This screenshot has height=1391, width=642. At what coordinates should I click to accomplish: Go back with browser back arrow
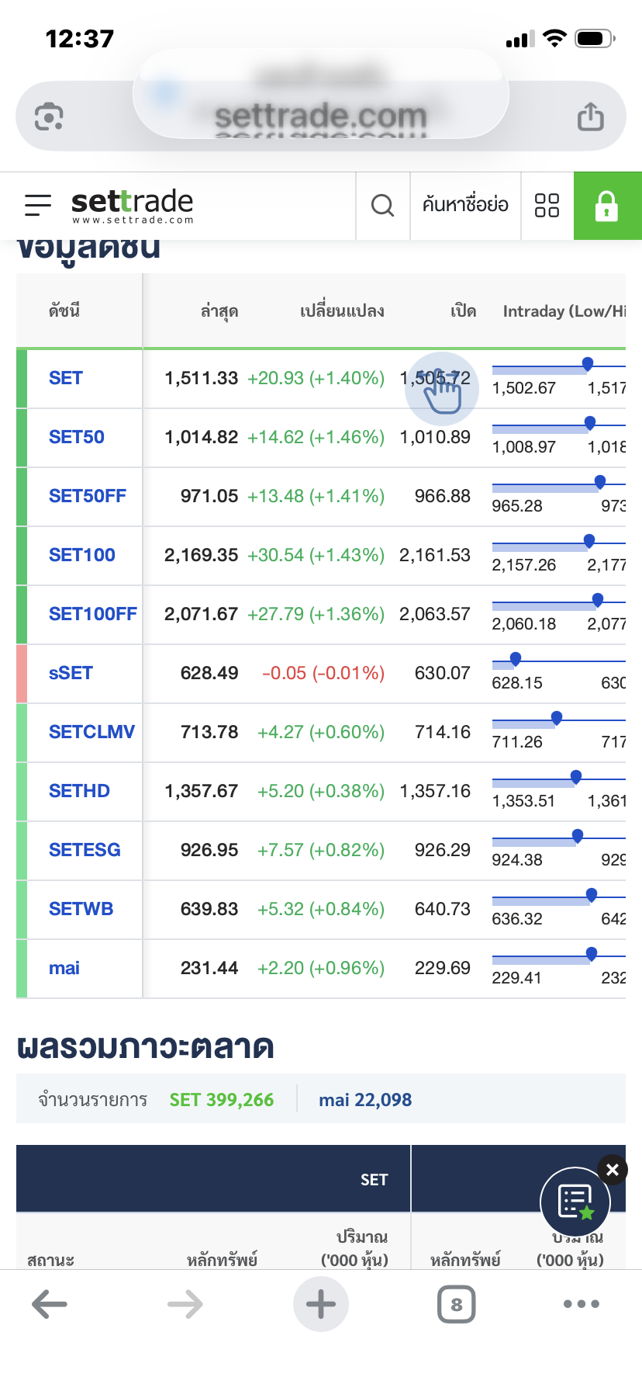50,1304
